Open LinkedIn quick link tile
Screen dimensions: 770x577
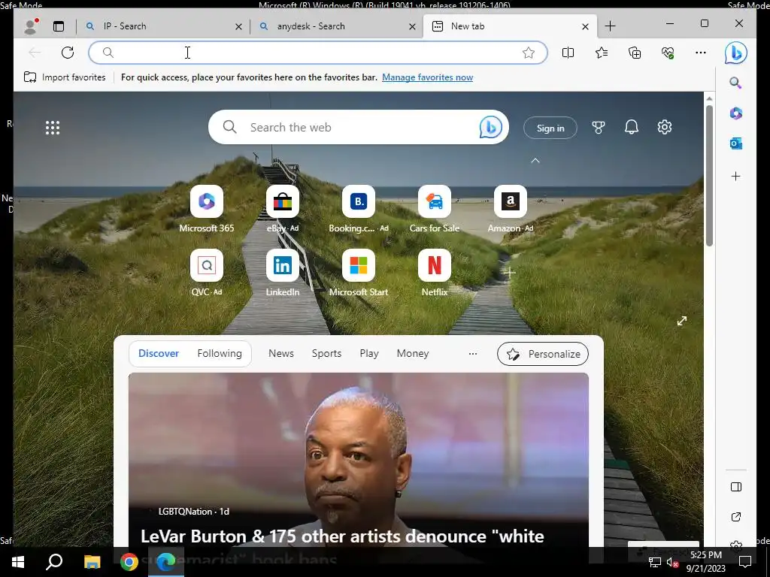pos(283,265)
